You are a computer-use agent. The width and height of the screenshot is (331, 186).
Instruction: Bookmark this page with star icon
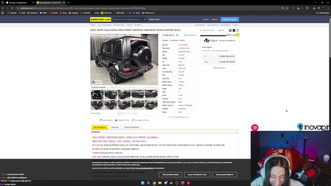pos(287,8)
